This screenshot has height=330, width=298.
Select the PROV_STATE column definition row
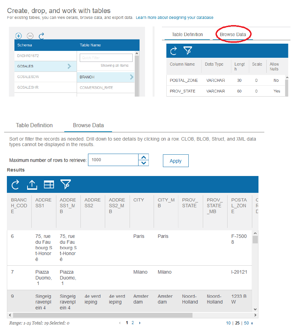coord(226,91)
